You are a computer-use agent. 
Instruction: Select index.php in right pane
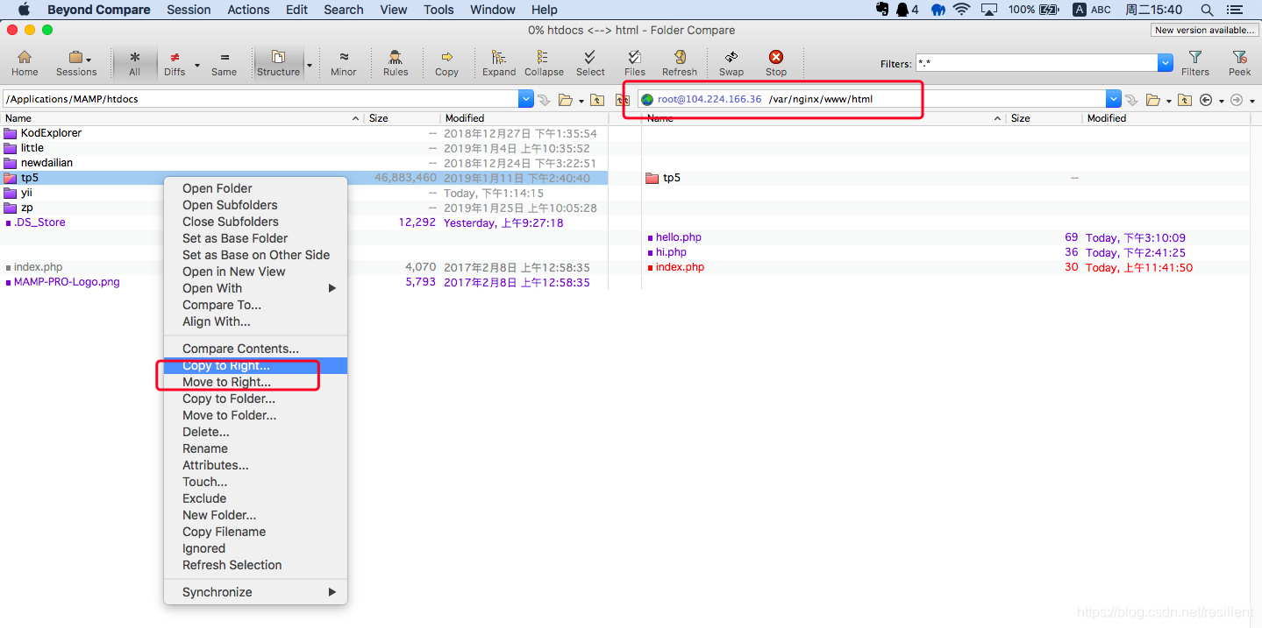(x=680, y=267)
